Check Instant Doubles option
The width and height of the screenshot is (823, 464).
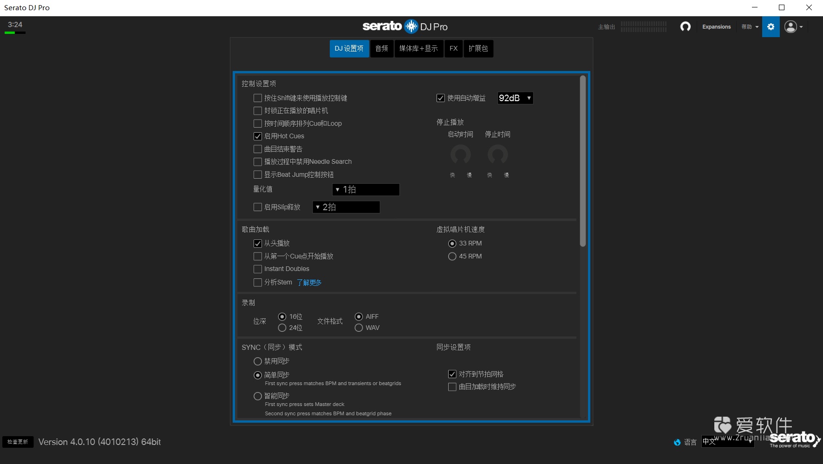coord(258,269)
